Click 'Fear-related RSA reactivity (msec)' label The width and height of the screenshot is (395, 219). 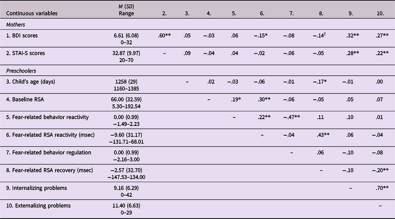coord(51,135)
